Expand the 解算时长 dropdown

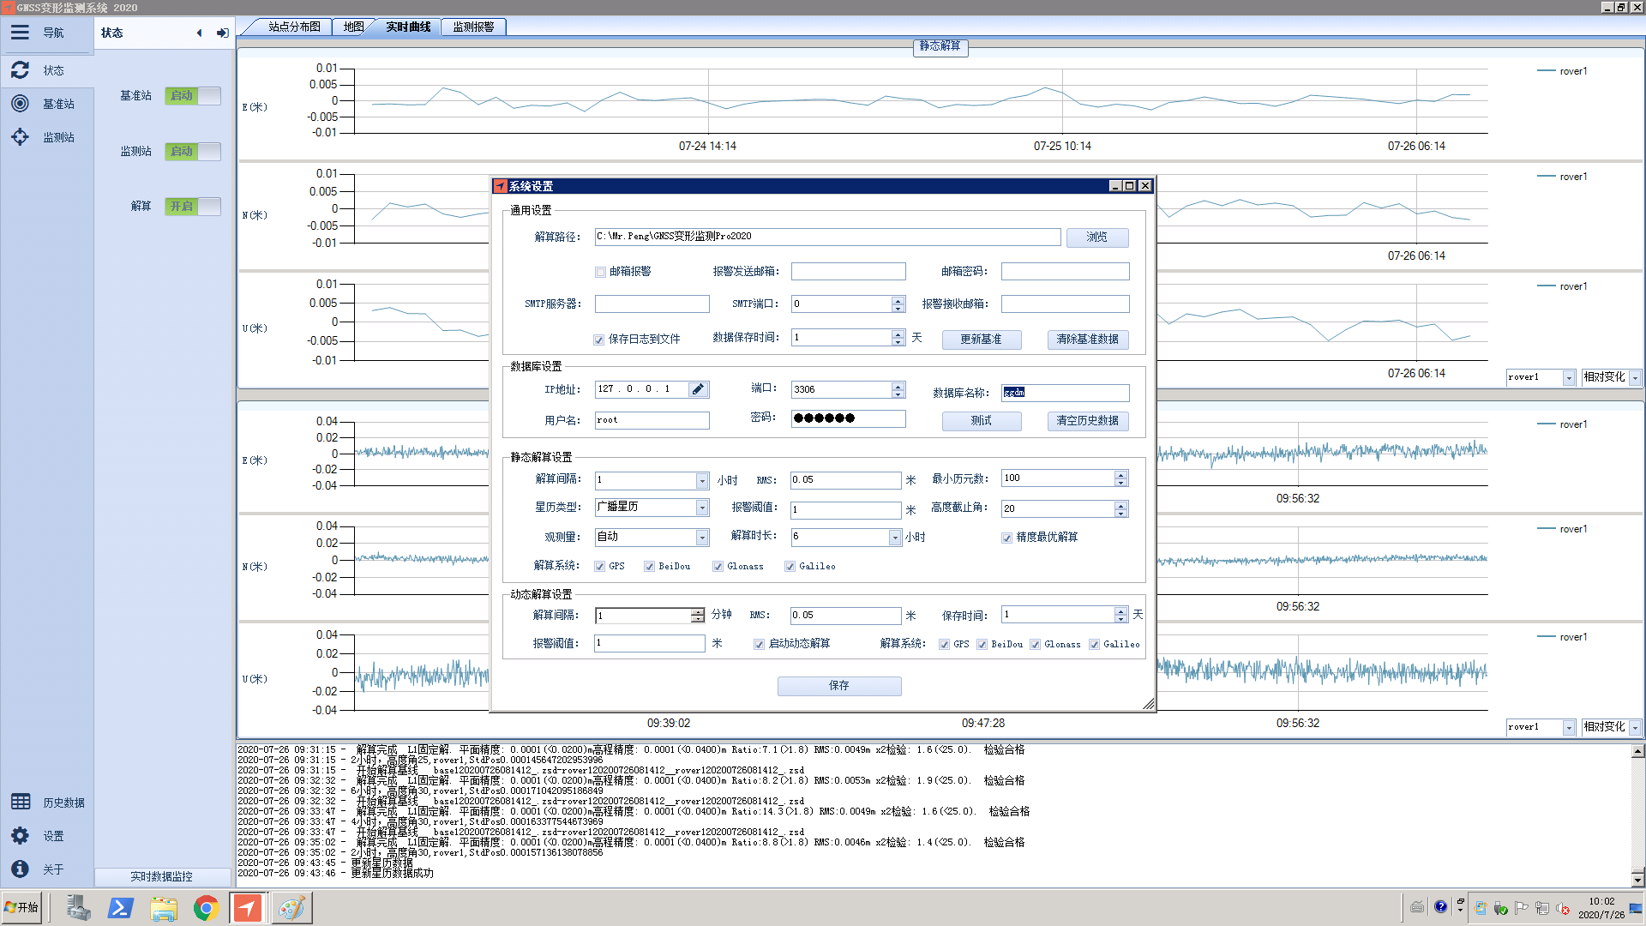[x=895, y=538]
